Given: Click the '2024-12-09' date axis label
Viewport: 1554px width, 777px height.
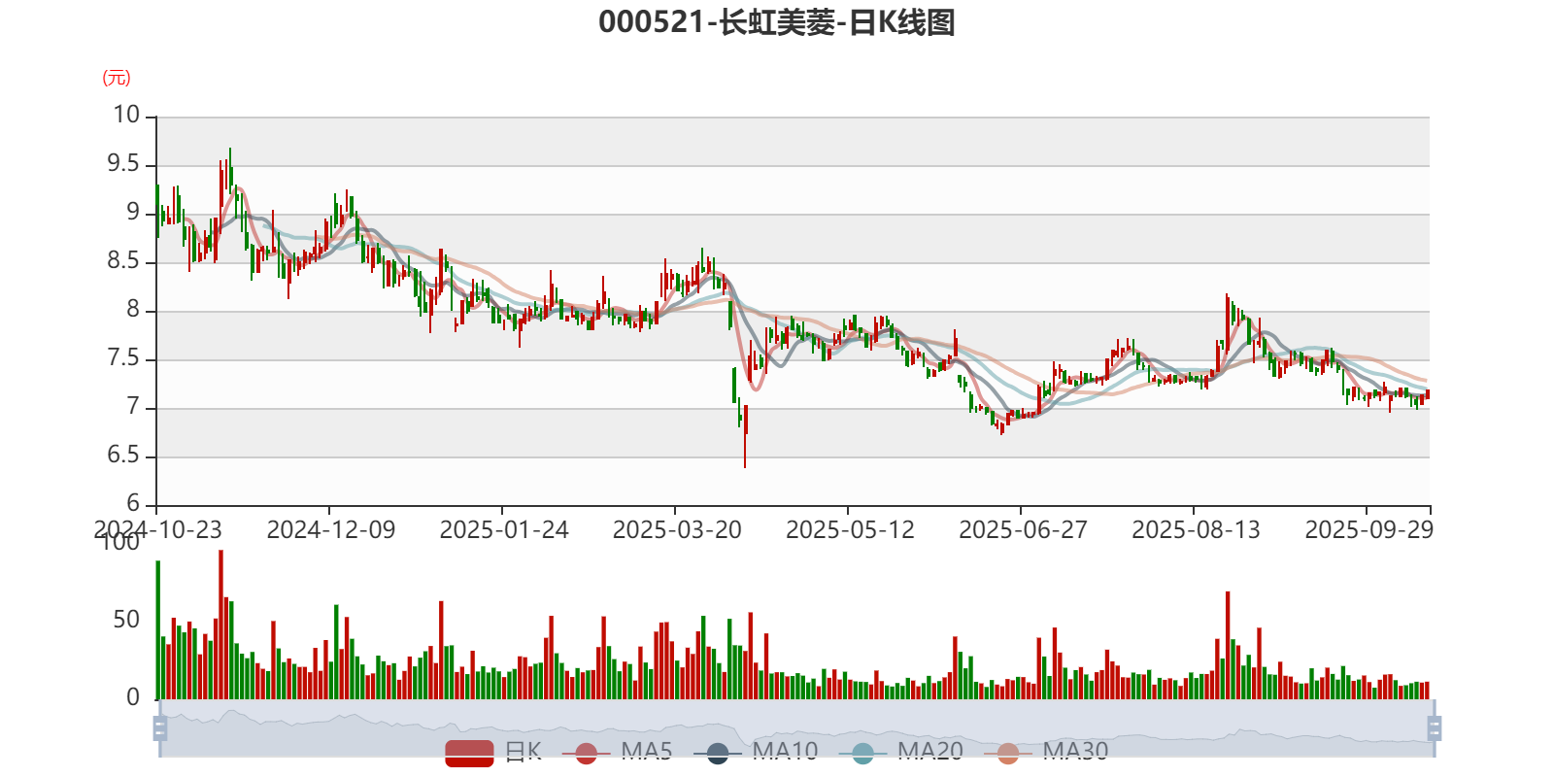Looking at the screenshot, I should click(331, 529).
